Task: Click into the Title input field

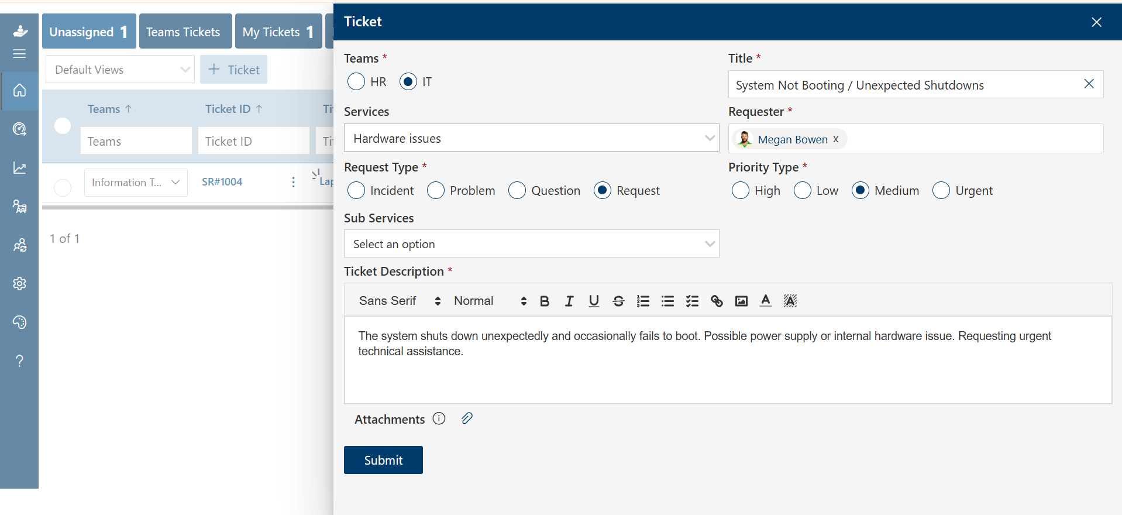Action: [x=904, y=85]
